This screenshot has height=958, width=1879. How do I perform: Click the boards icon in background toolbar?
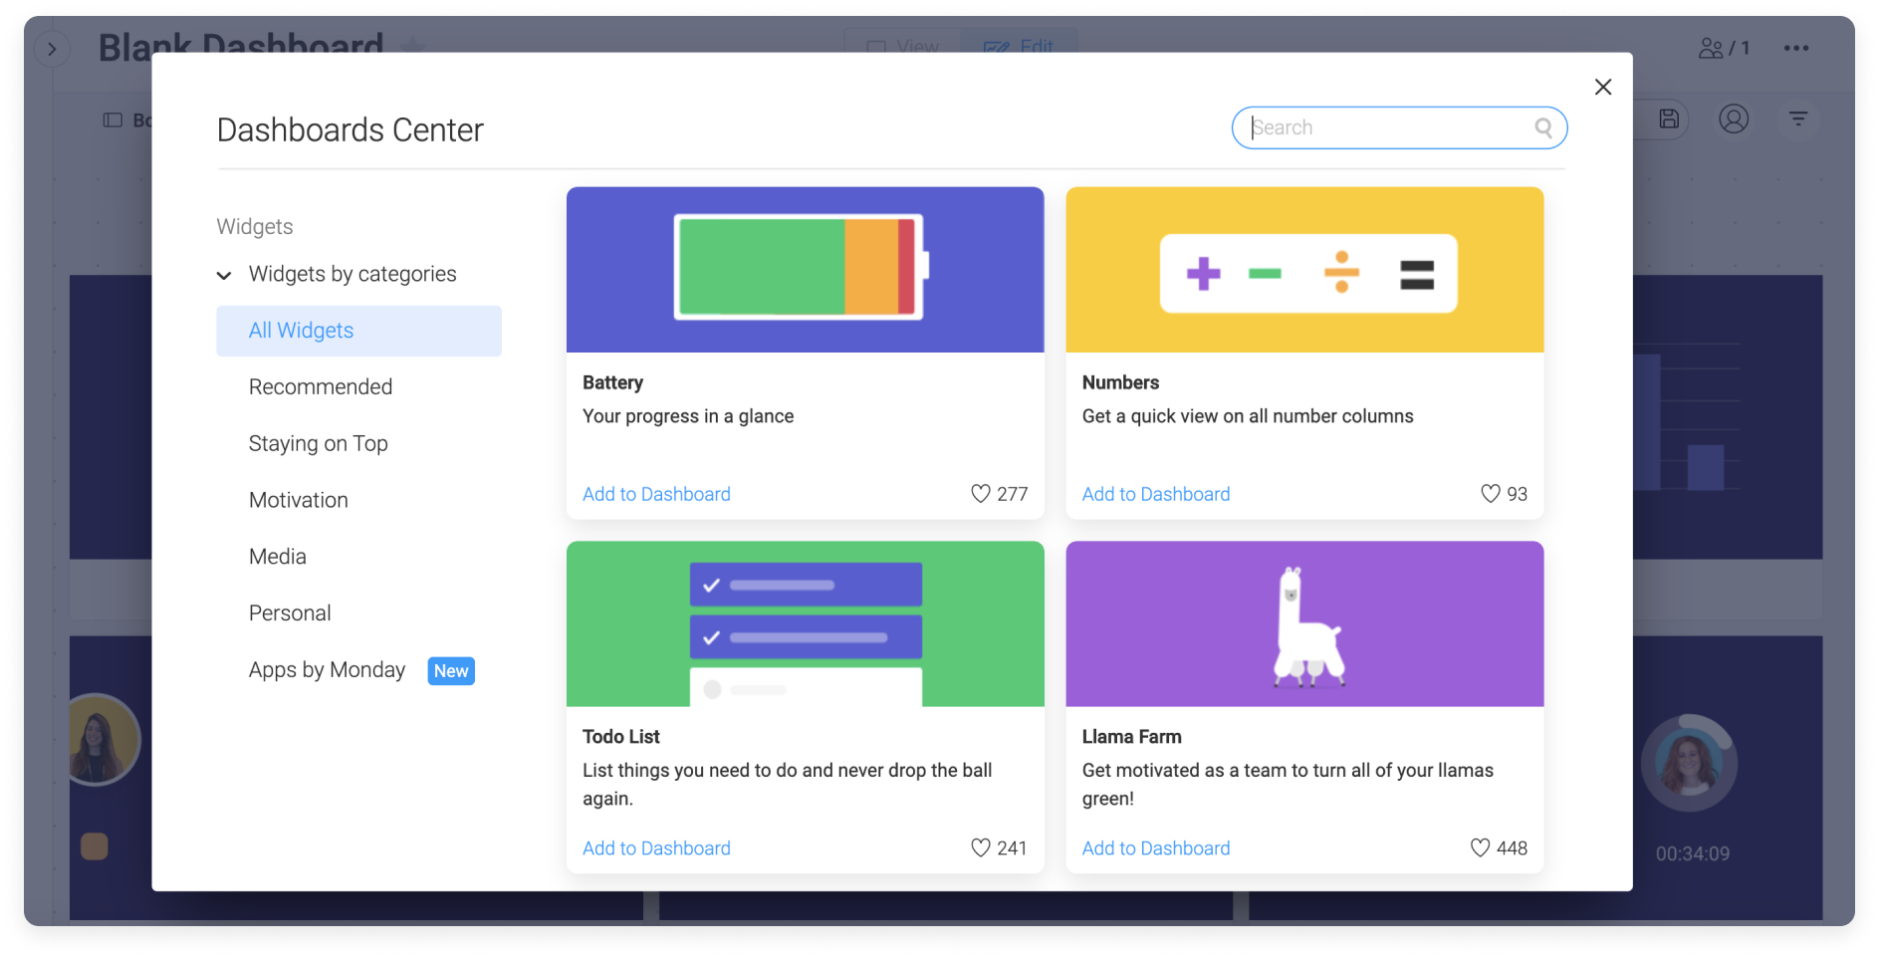pyautogui.click(x=114, y=120)
